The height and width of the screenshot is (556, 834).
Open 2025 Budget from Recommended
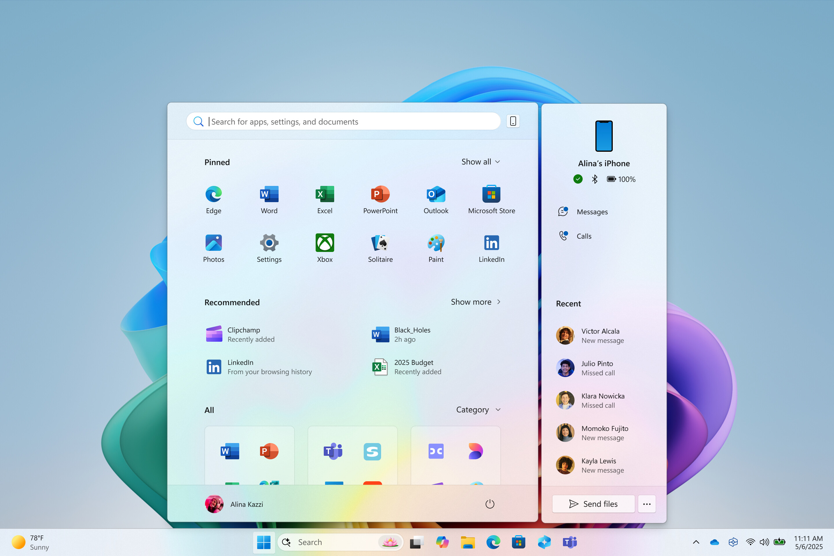pos(414,367)
